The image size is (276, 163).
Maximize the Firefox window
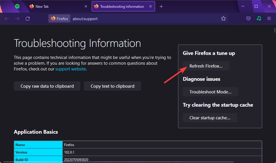(x=256, y=6)
